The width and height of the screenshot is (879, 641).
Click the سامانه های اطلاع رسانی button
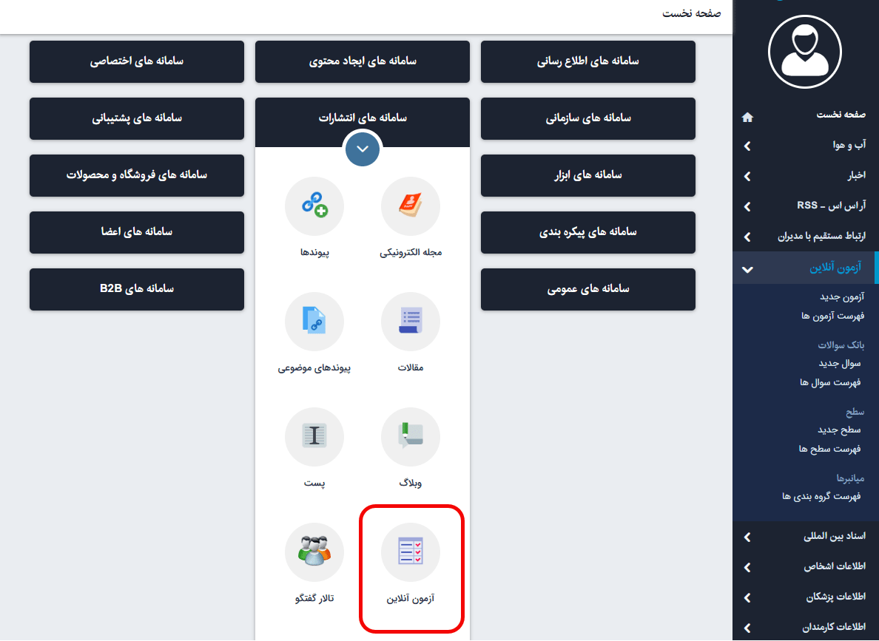point(587,61)
